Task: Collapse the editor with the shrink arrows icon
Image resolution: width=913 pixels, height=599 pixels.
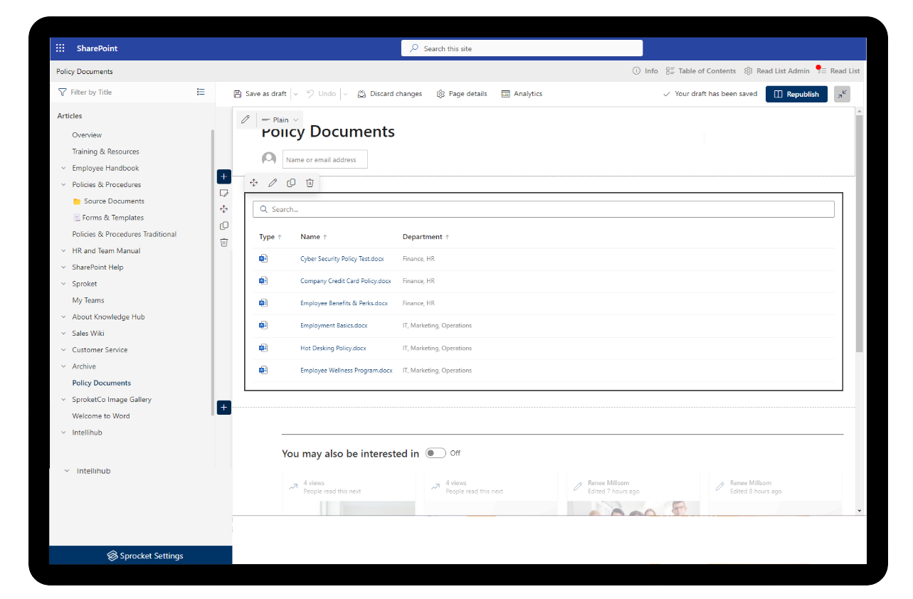Action: (842, 93)
